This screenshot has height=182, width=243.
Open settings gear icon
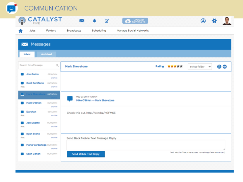214,21
